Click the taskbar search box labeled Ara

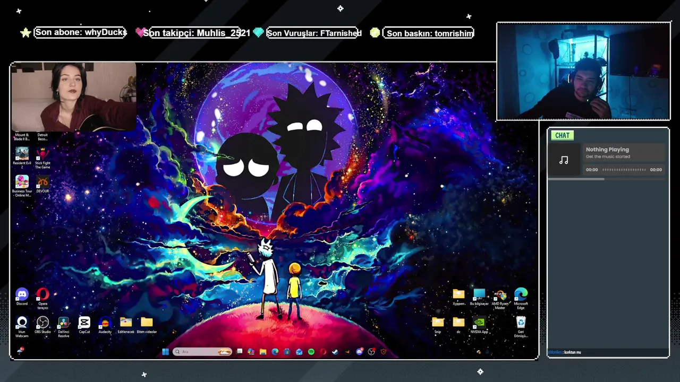[x=202, y=352]
